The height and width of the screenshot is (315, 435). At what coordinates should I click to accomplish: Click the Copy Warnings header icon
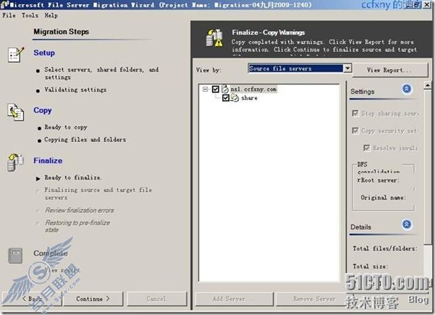[x=214, y=38]
